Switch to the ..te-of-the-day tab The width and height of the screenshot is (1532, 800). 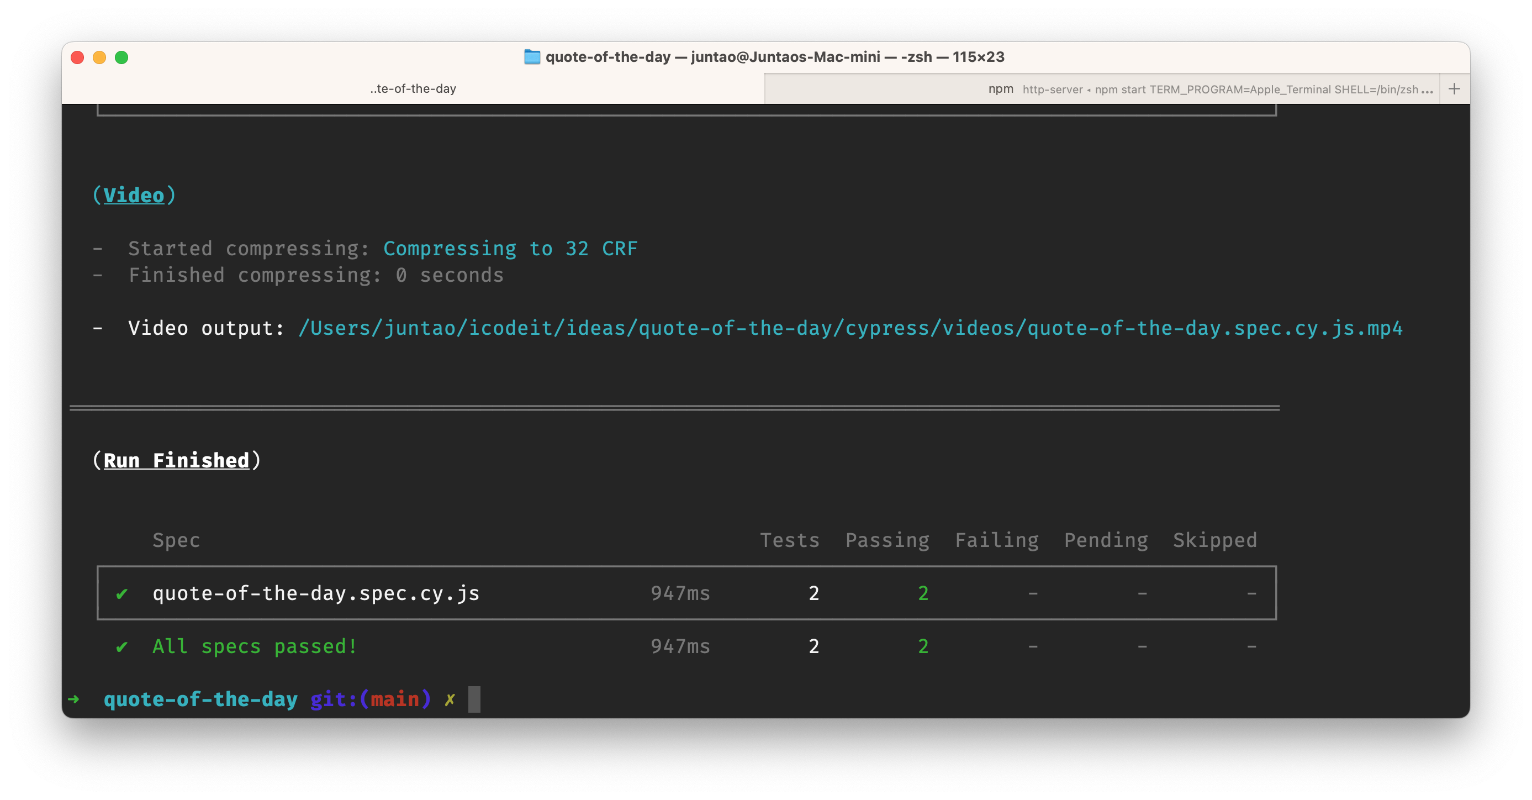click(x=413, y=89)
